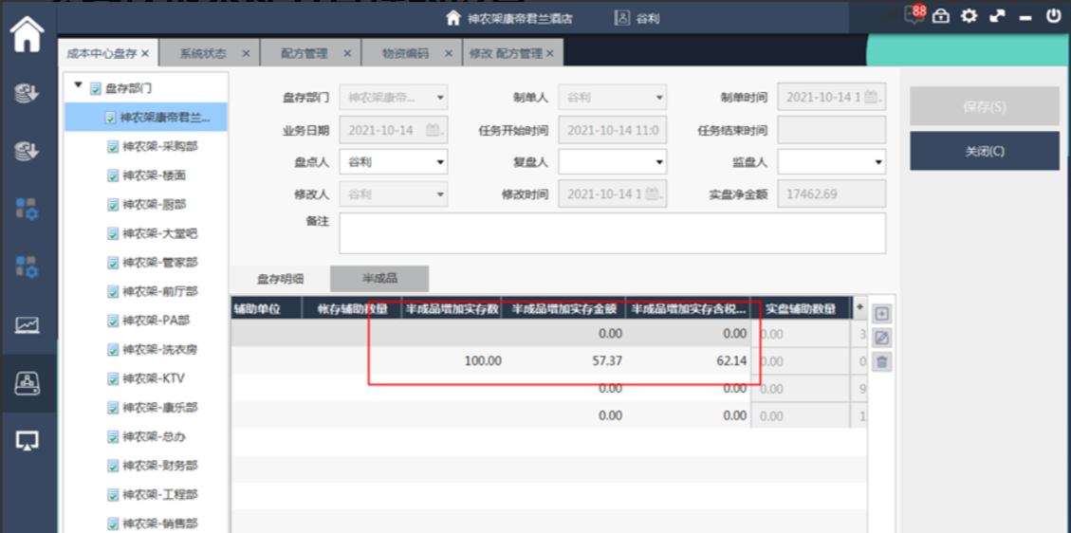Click the monitor display sidebar icon

pos(28,441)
